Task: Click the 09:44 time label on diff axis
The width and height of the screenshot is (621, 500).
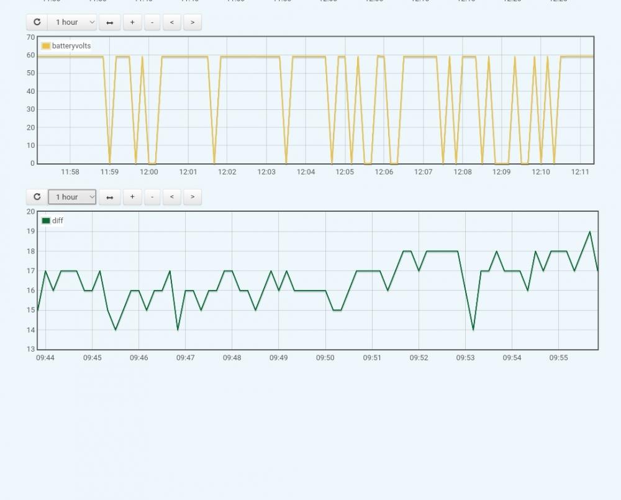Action: tap(45, 358)
